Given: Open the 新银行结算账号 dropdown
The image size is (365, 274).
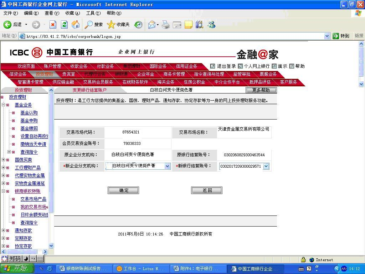Looking at the screenshot, I should [266, 166].
